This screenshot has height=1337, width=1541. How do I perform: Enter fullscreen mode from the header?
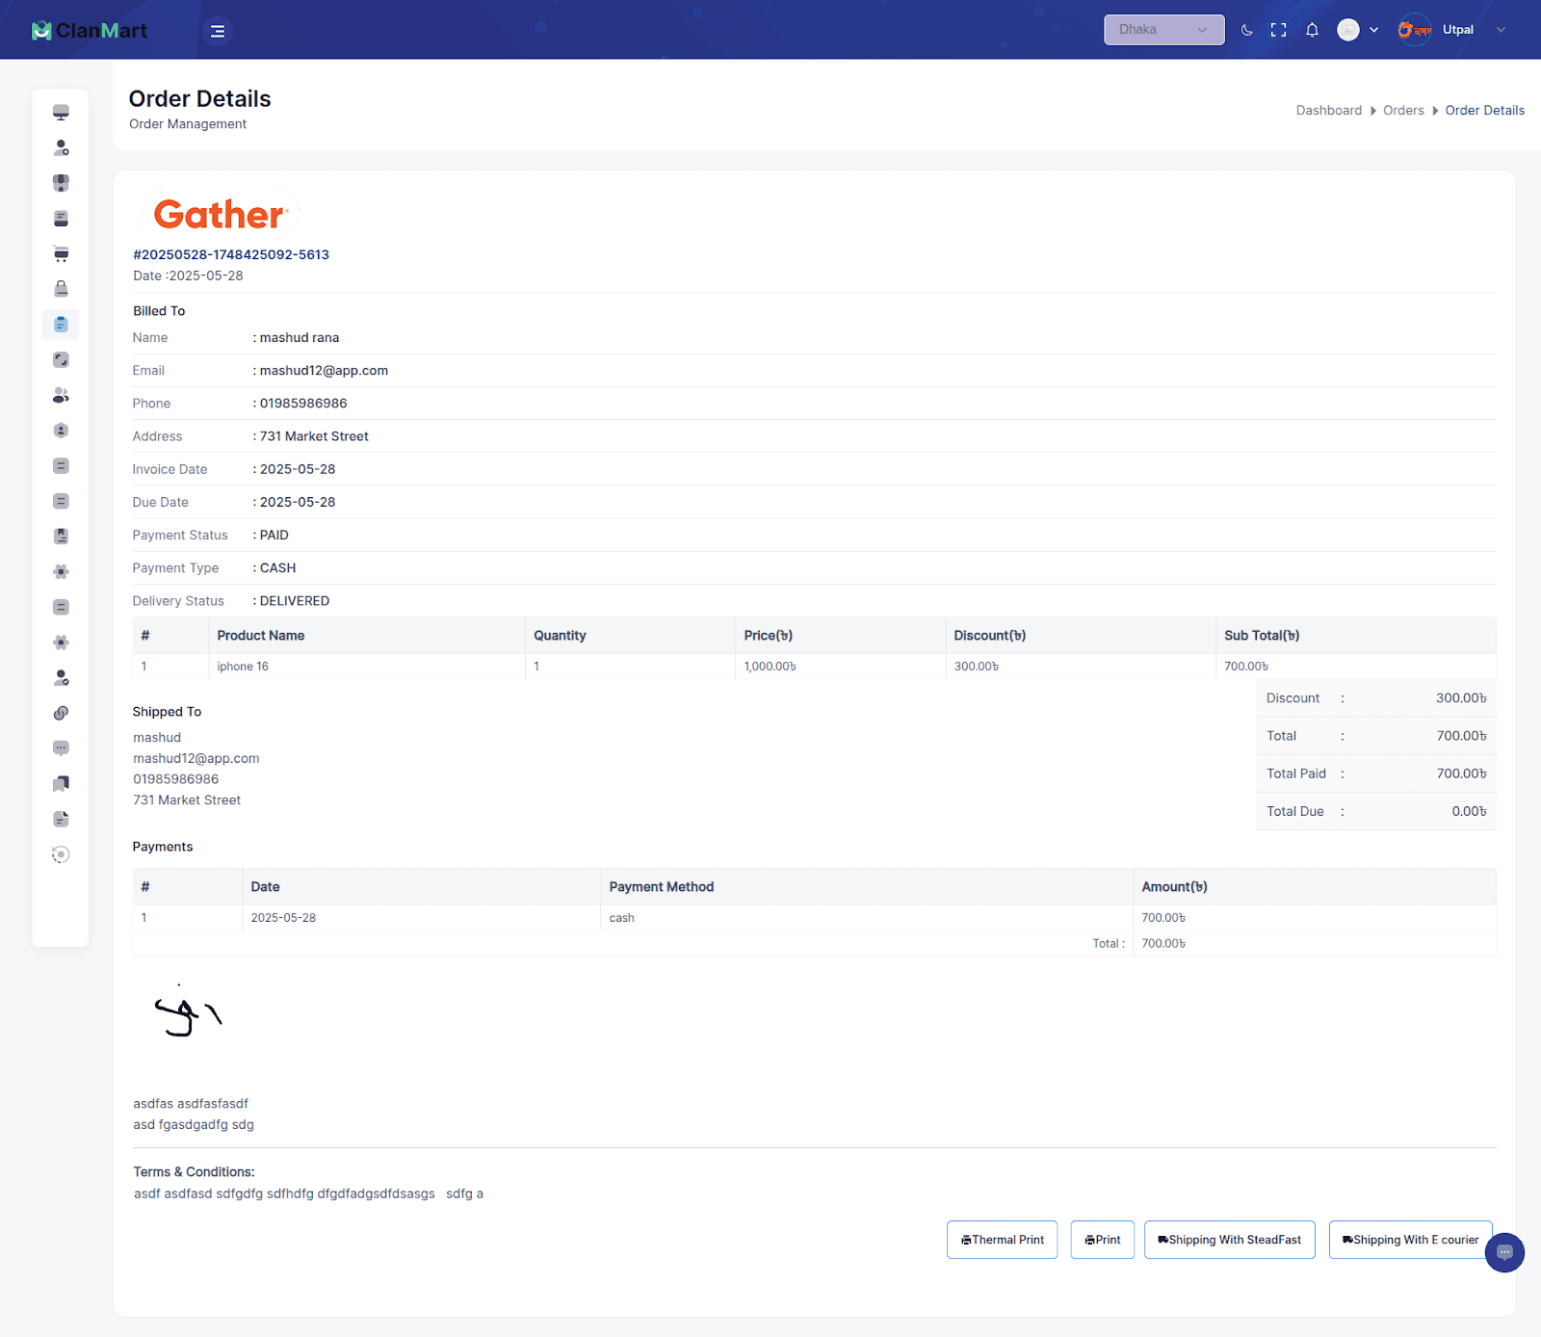[x=1278, y=30]
